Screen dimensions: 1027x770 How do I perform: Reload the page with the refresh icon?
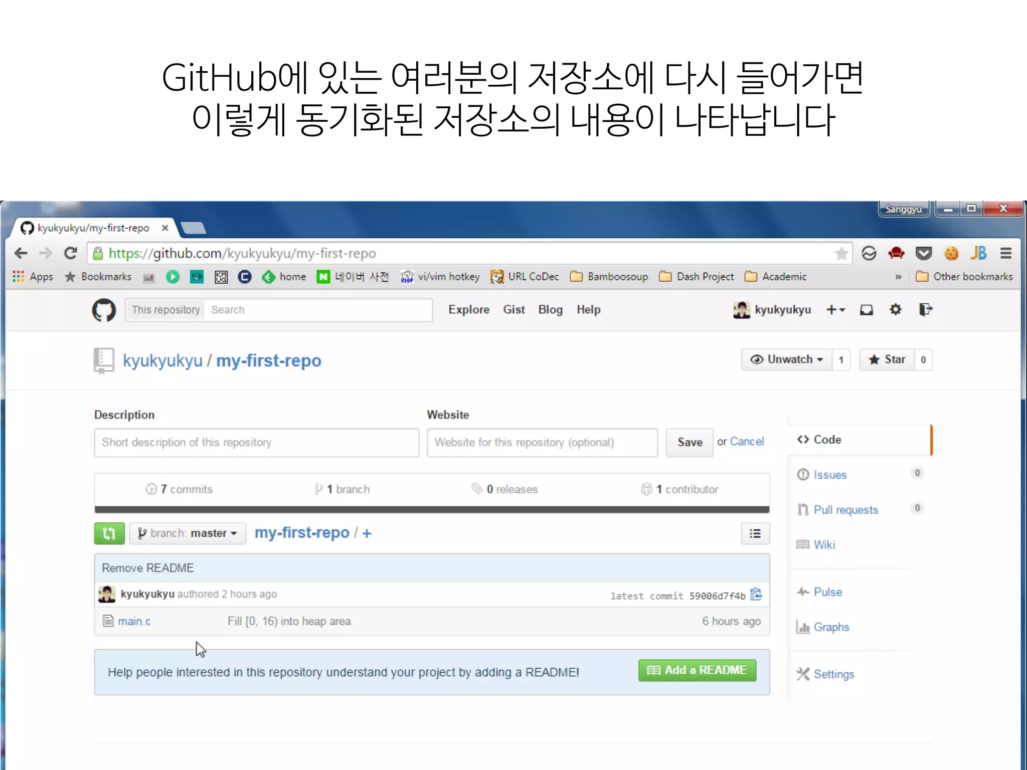71,254
